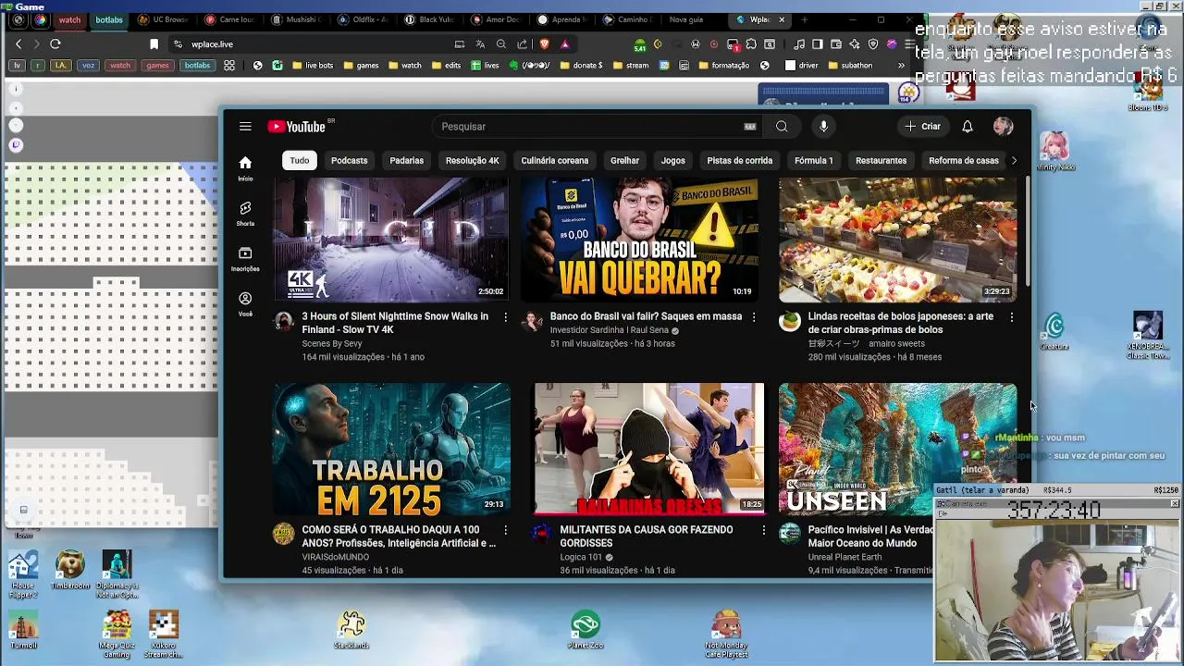The image size is (1184, 666).
Task: Click the YouTube search magnifier button
Action: click(782, 127)
